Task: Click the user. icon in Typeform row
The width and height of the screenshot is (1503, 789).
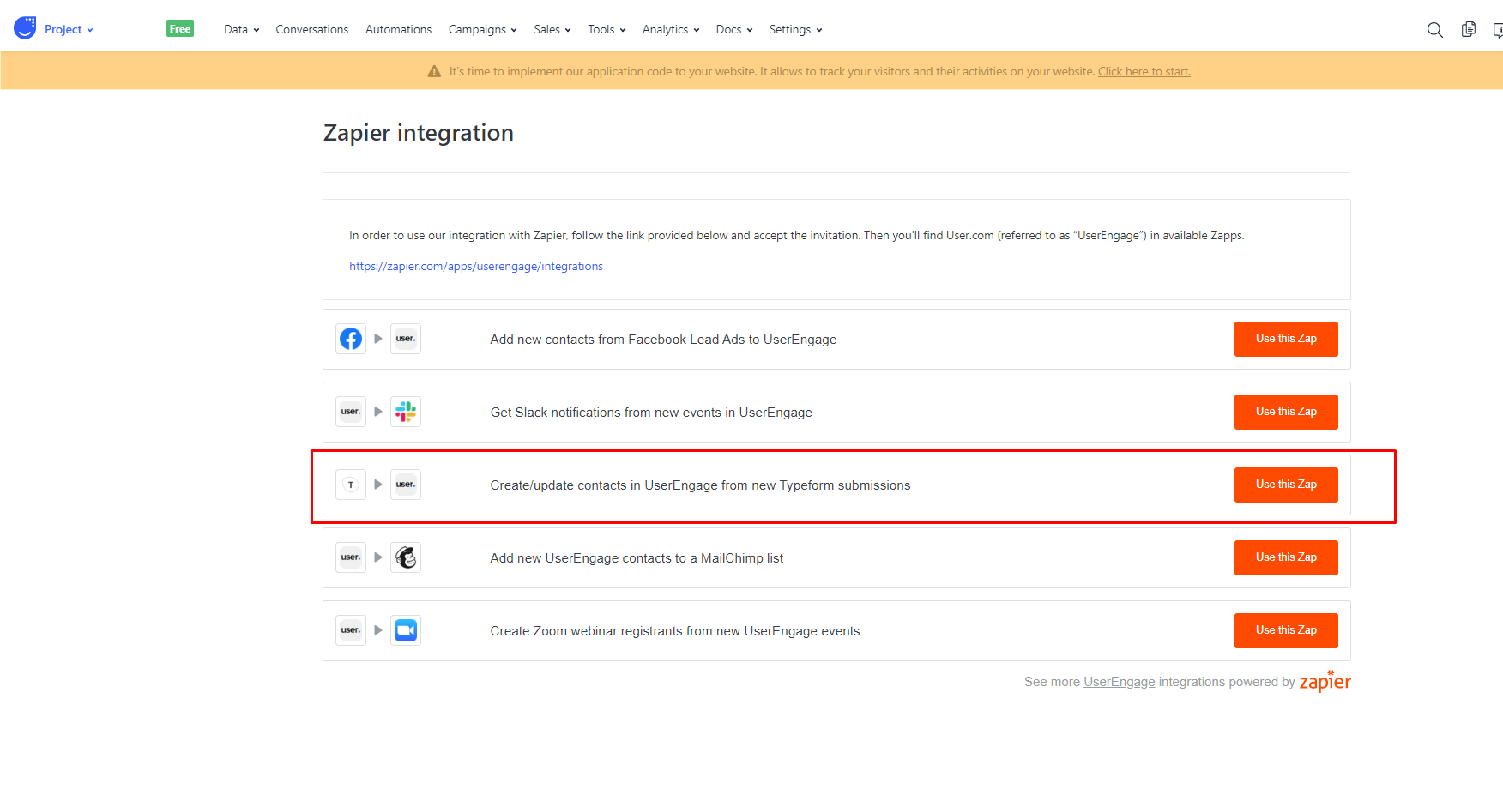Action: (406, 485)
